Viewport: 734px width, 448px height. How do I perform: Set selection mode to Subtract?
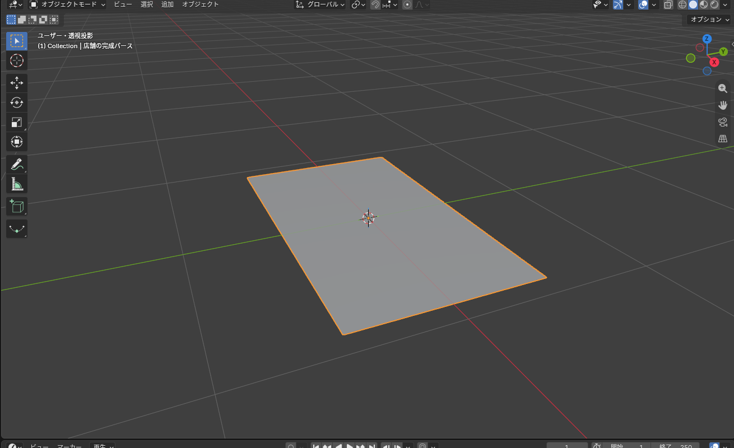pyautogui.click(x=32, y=20)
